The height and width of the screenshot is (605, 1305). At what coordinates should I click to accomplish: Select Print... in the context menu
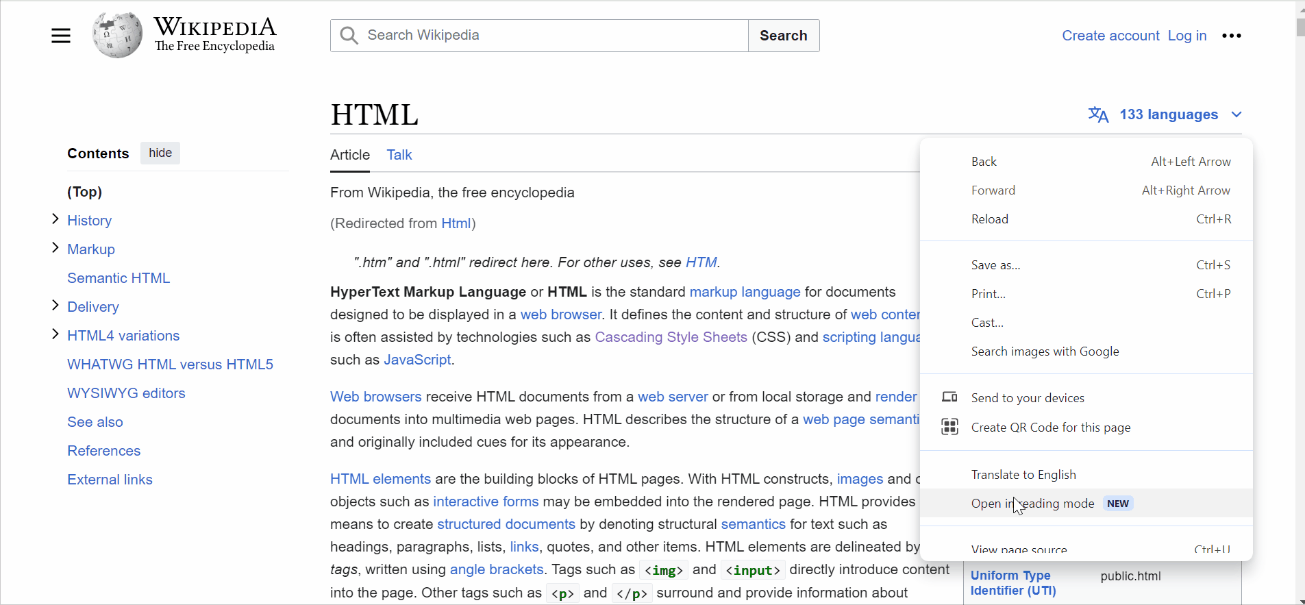pos(1086,294)
